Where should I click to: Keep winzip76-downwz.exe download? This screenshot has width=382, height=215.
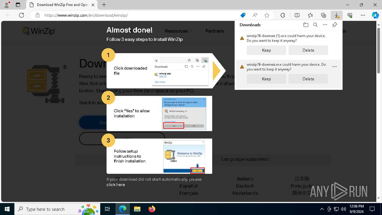[267, 79]
